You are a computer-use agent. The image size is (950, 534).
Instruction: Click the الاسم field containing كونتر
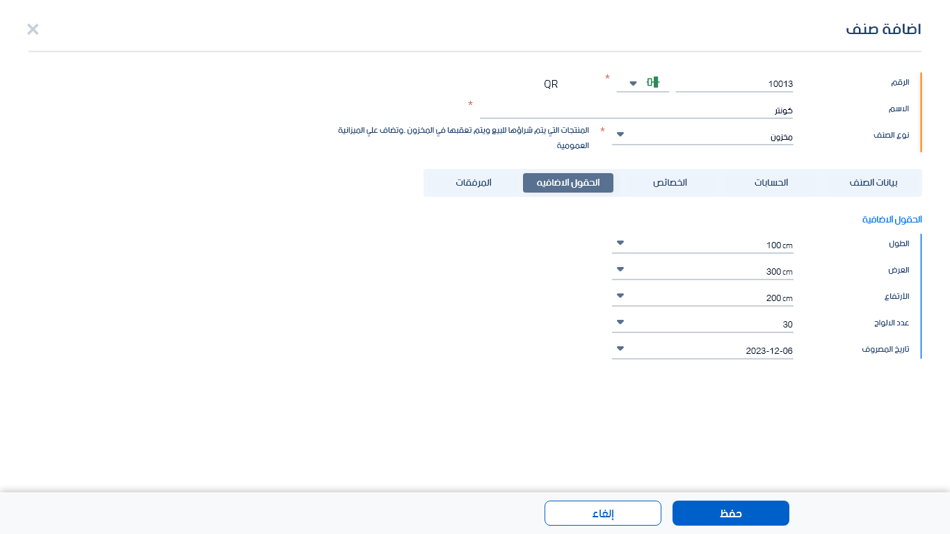[x=636, y=111]
